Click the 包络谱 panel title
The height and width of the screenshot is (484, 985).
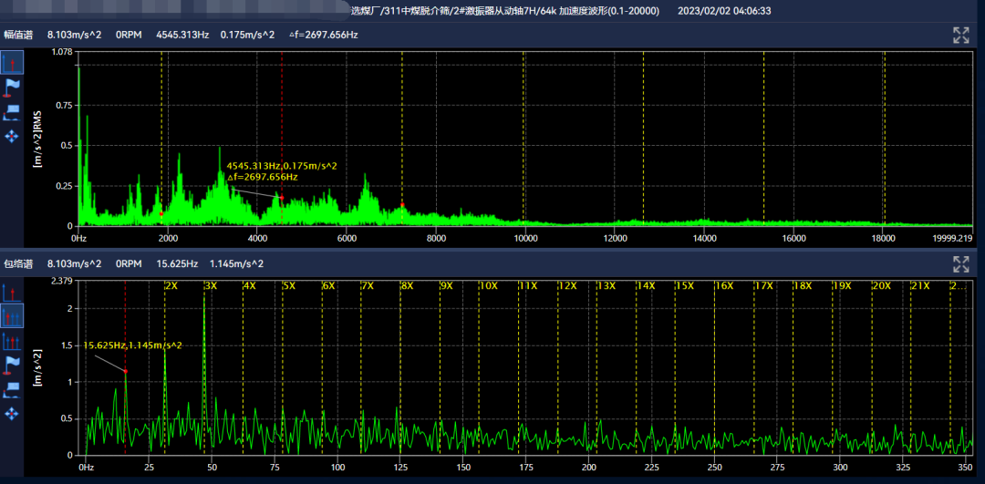(x=18, y=264)
